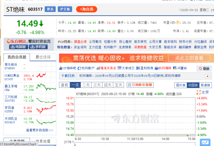Viewport: 214px width, 146px height.
Task: Open 资金流向 data link
Action: point(80,47)
